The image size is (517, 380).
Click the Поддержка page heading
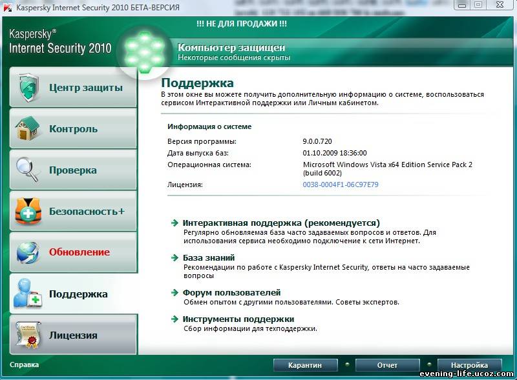(197, 83)
